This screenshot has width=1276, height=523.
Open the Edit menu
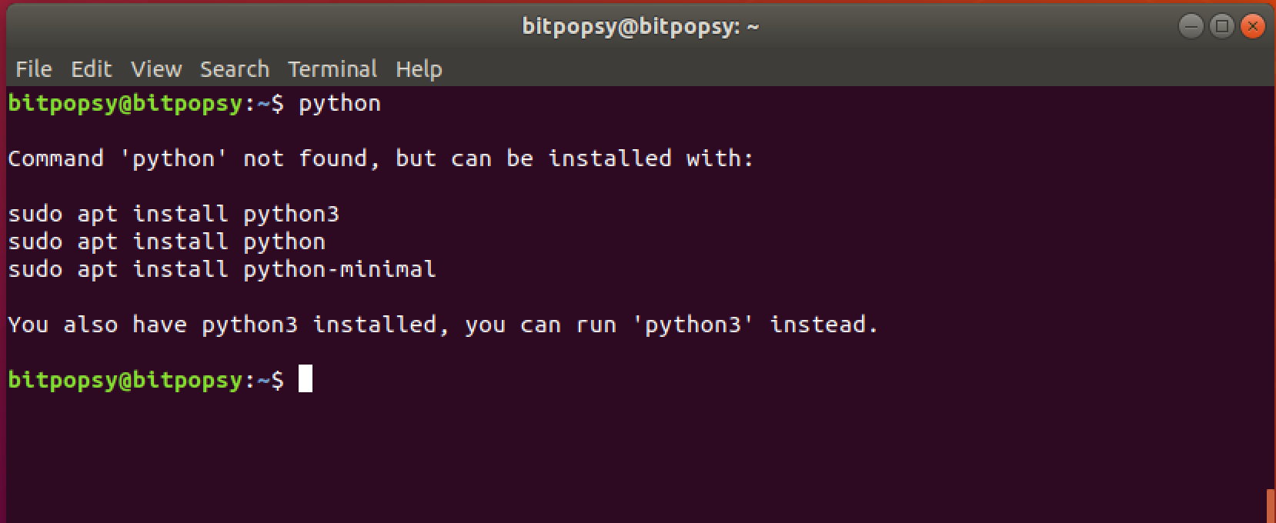(92, 69)
